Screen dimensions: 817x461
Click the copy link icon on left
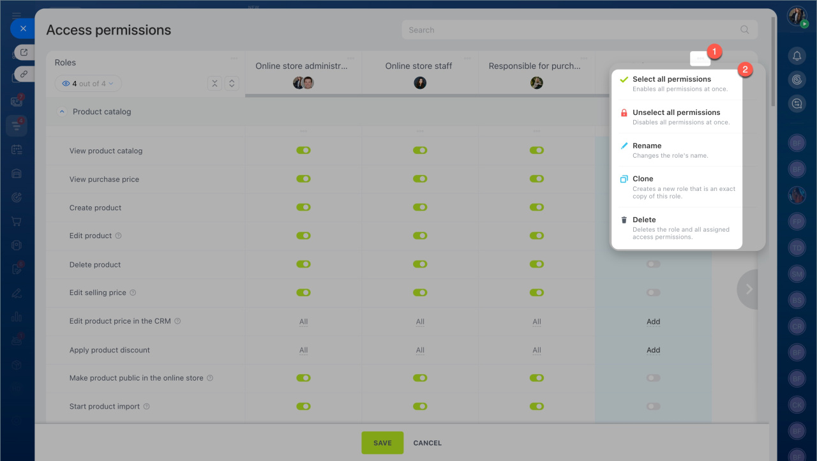(24, 74)
